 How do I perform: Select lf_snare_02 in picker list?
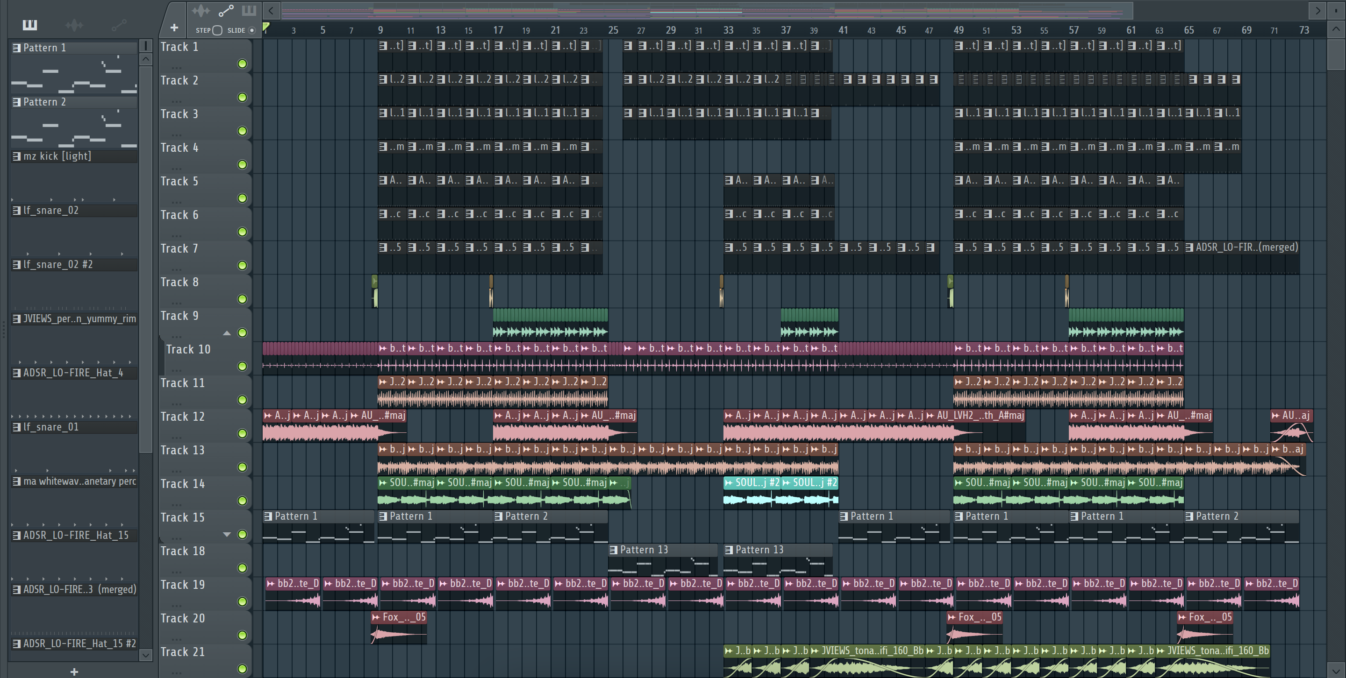50,210
